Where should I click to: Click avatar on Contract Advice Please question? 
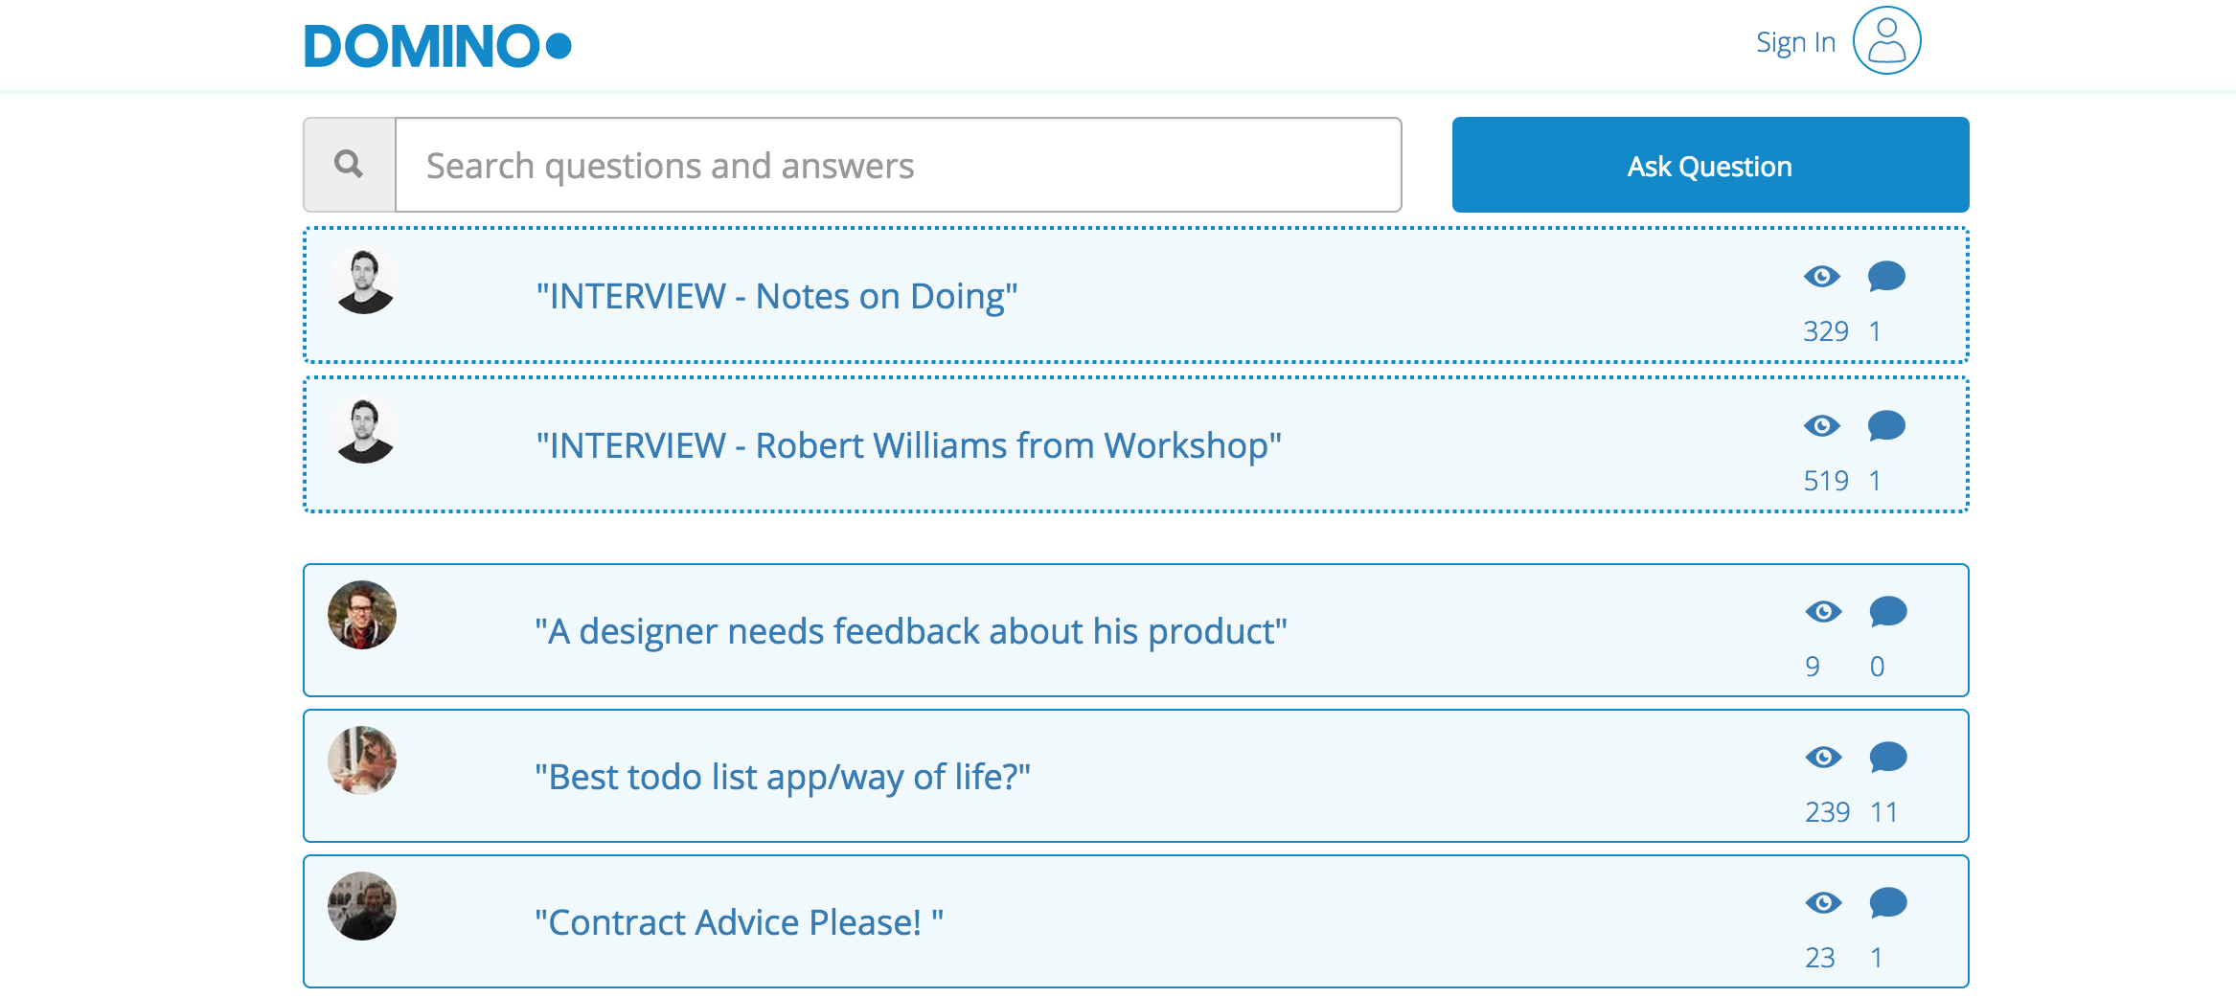[362, 906]
